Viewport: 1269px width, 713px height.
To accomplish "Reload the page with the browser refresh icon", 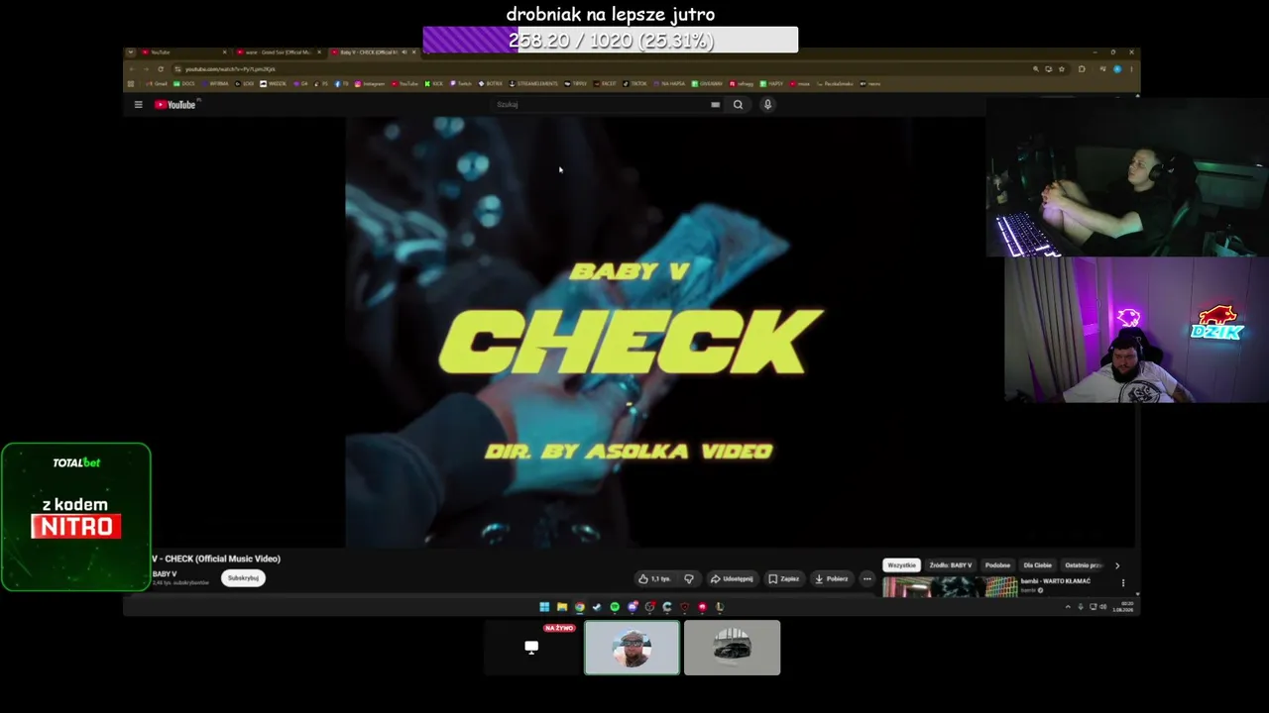I will click(x=161, y=69).
